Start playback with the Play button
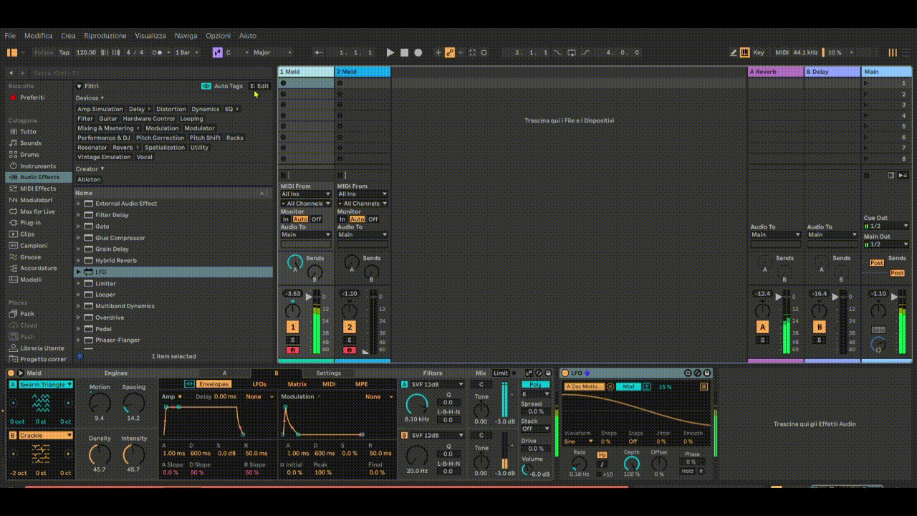Screen dimensions: 917x516 [x=390, y=52]
